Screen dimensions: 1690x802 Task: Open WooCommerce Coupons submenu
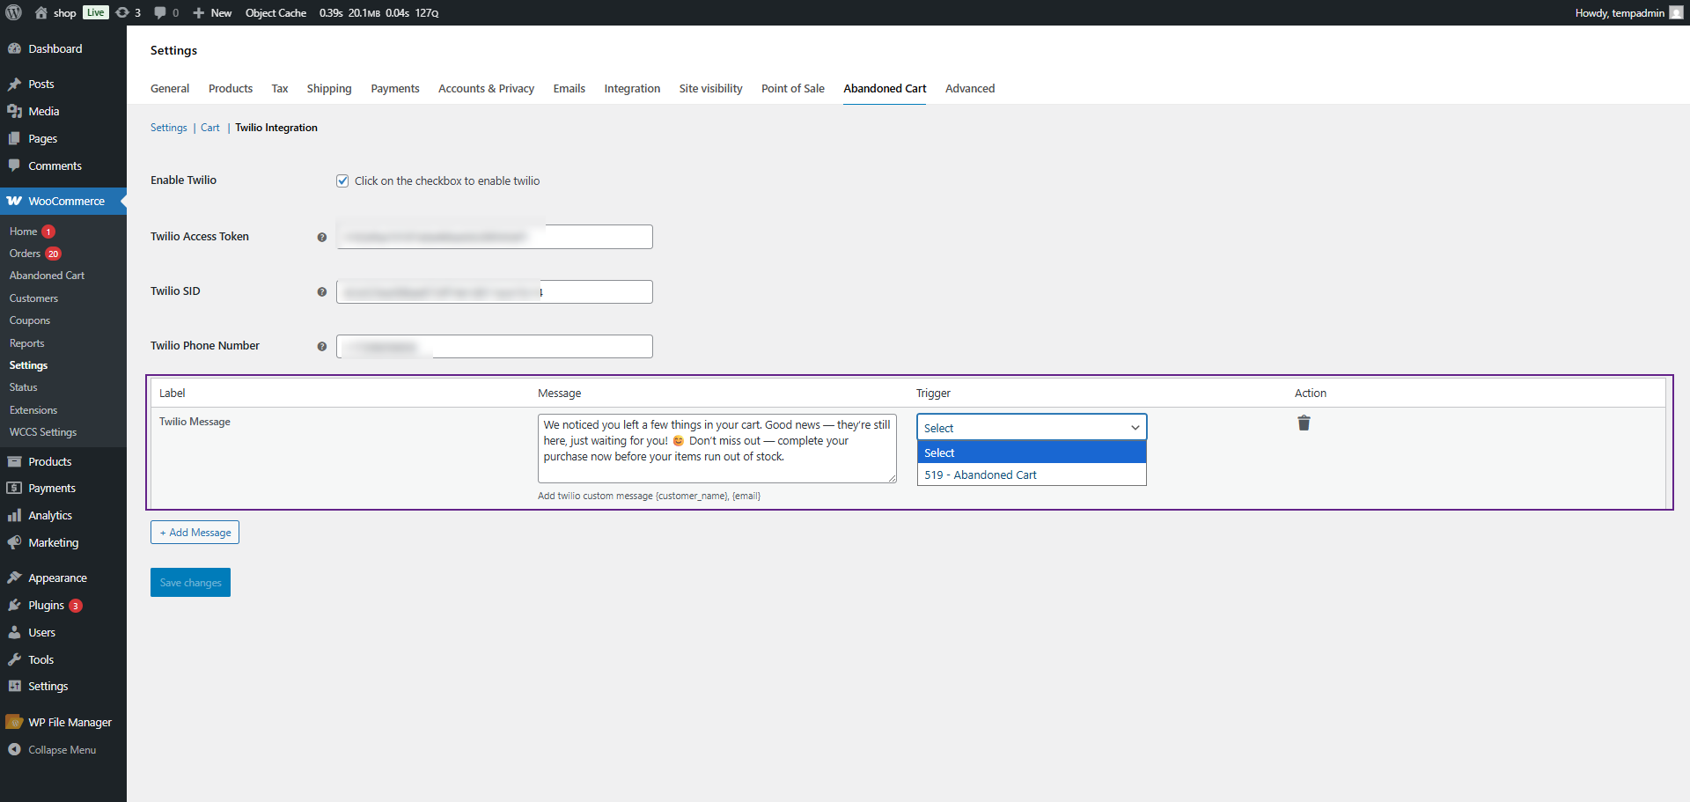(x=29, y=320)
